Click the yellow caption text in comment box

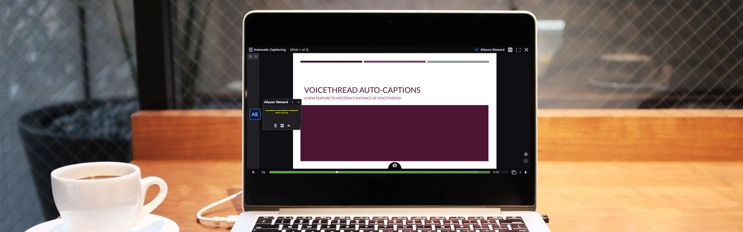click(x=282, y=111)
